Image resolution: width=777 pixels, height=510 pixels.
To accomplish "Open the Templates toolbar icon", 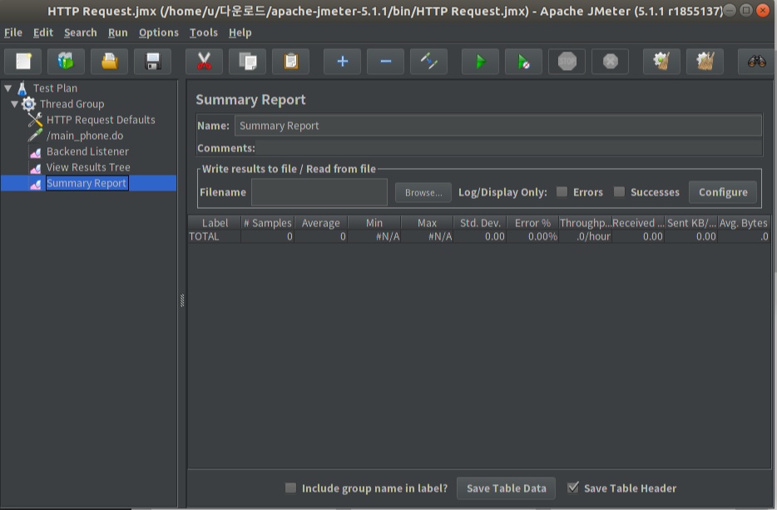I will 66,62.
